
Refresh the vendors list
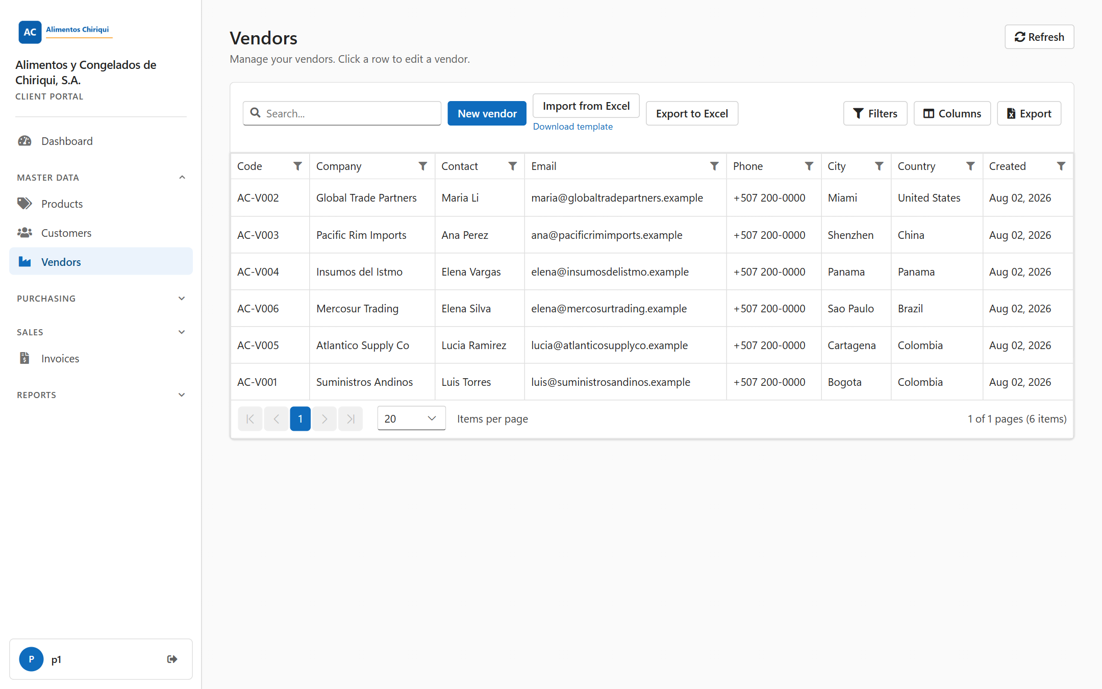[1039, 37]
